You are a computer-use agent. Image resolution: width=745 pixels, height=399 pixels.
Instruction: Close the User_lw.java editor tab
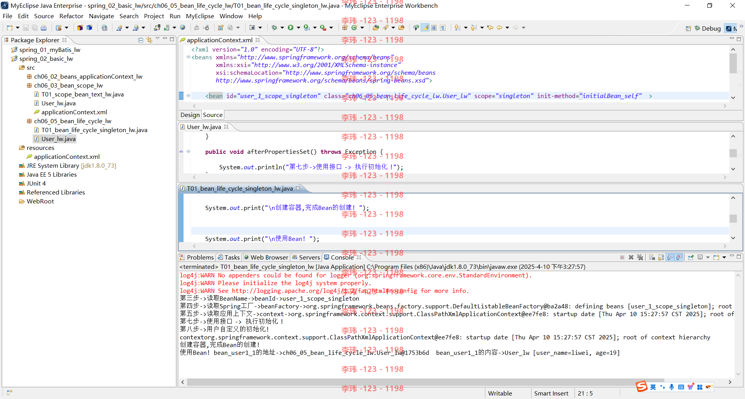pyautogui.click(x=226, y=127)
